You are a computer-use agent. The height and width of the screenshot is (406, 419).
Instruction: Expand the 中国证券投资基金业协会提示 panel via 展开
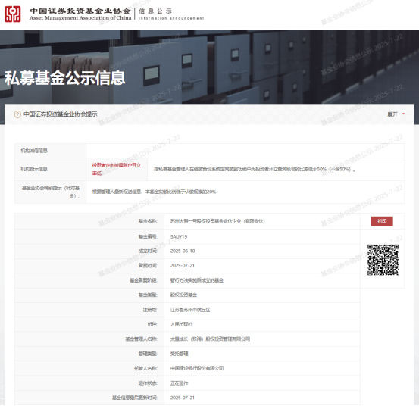392,114
